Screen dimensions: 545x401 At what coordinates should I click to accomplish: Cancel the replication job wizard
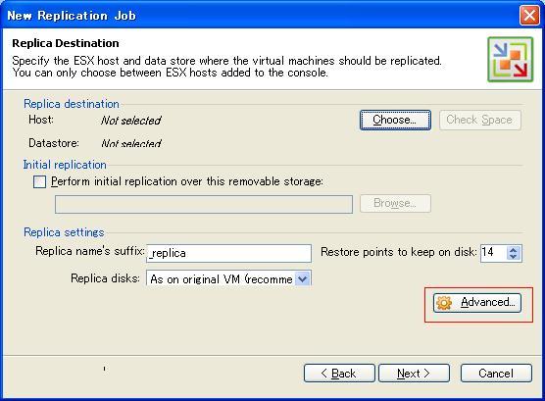pyautogui.click(x=496, y=374)
